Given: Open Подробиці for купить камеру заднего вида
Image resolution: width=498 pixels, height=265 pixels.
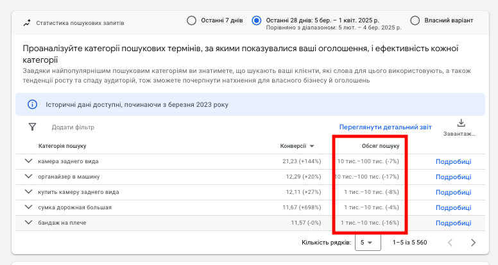Looking at the screenshot, I should click(453, 193).
